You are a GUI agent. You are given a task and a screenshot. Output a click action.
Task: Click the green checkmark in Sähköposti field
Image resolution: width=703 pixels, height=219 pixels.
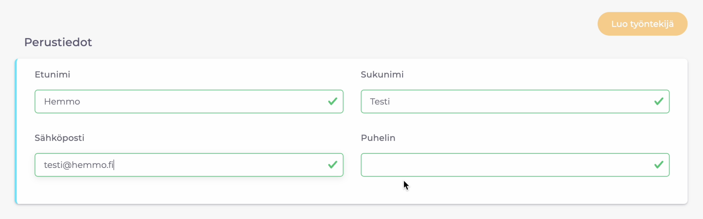(332, 165)
